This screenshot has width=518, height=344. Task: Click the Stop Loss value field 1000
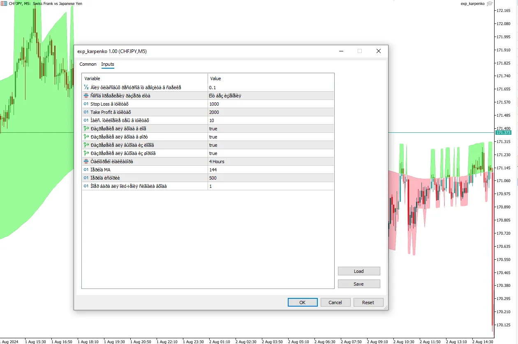click(x=214, y=104)
